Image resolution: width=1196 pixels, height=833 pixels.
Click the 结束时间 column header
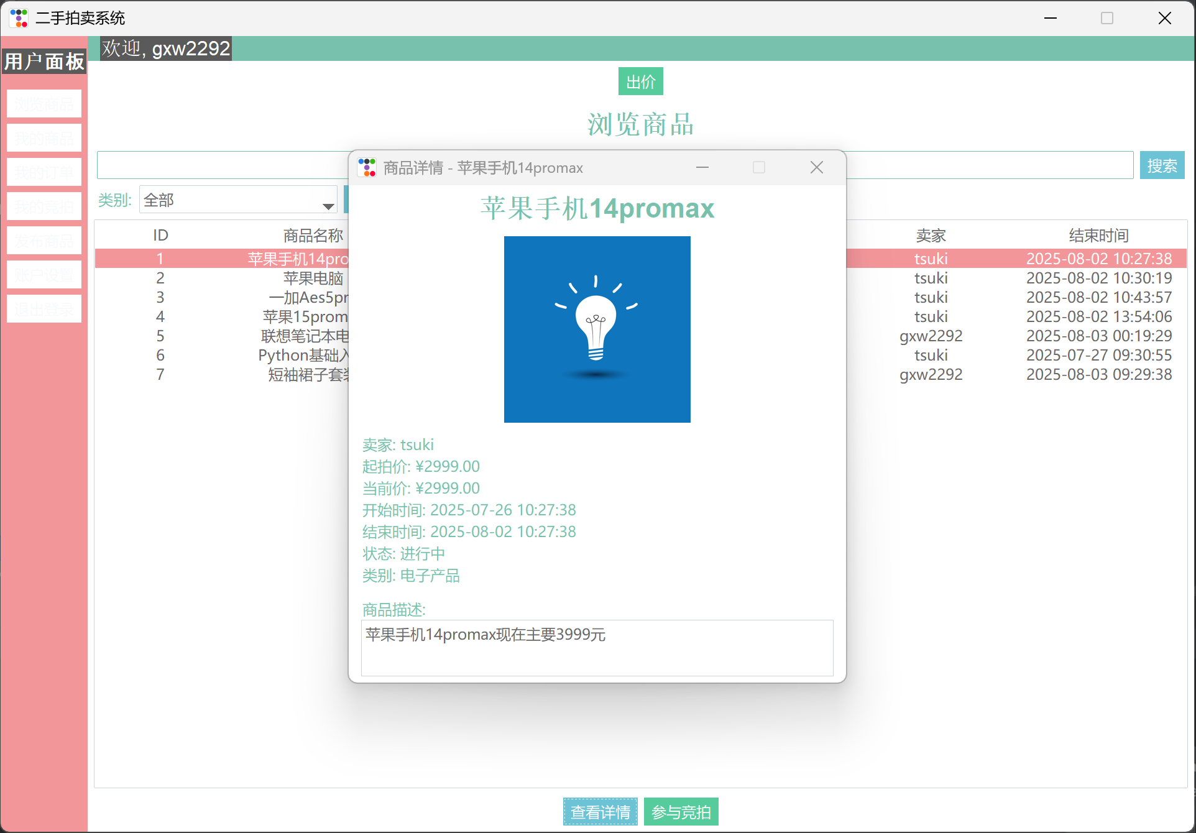click(x=1098, y=235)
